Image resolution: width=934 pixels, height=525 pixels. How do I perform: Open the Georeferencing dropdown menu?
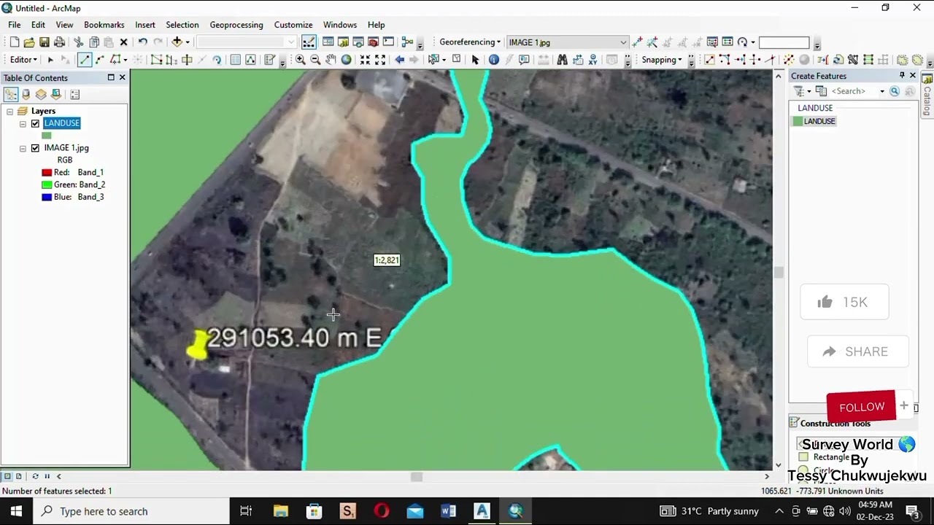coord(470,42)
